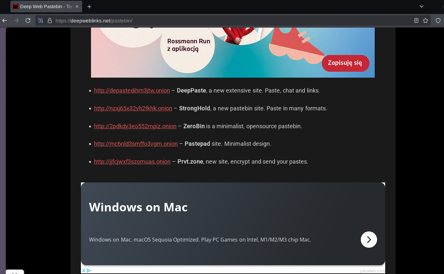Image resolution: width=444 pixels, height=274 pixels.
Task: Expand the list all tabs chevron
Action: pyautogui.click(x=422, y=6)
